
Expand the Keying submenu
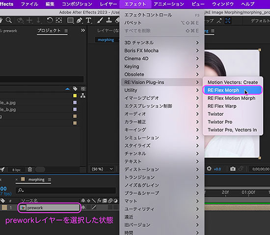point(162,66)
